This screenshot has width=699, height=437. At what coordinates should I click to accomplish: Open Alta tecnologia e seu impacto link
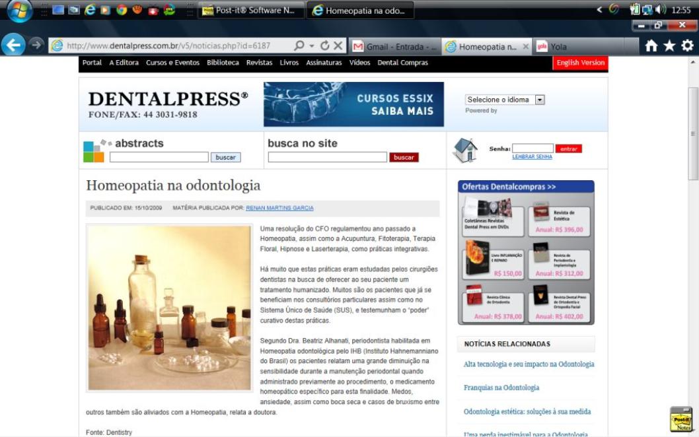pyautogui.click(x=529, y=364)
